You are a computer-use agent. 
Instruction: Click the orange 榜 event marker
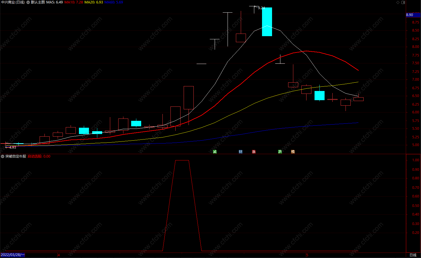click(x=293, y=152)
